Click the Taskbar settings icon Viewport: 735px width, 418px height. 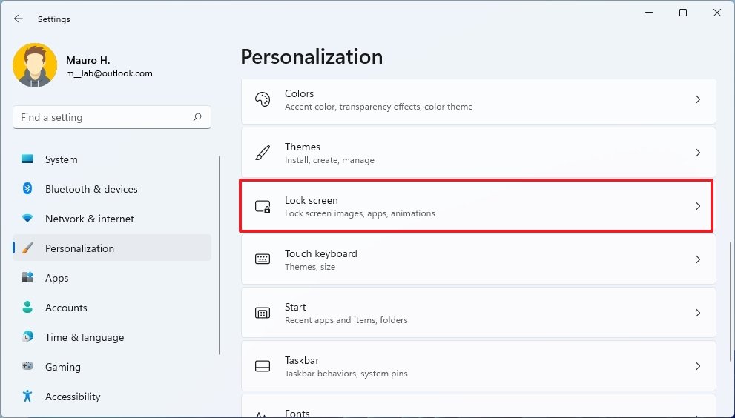[x=263, y=366]
